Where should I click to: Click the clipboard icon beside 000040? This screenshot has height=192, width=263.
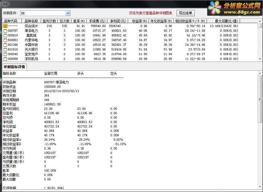[5, 54]
